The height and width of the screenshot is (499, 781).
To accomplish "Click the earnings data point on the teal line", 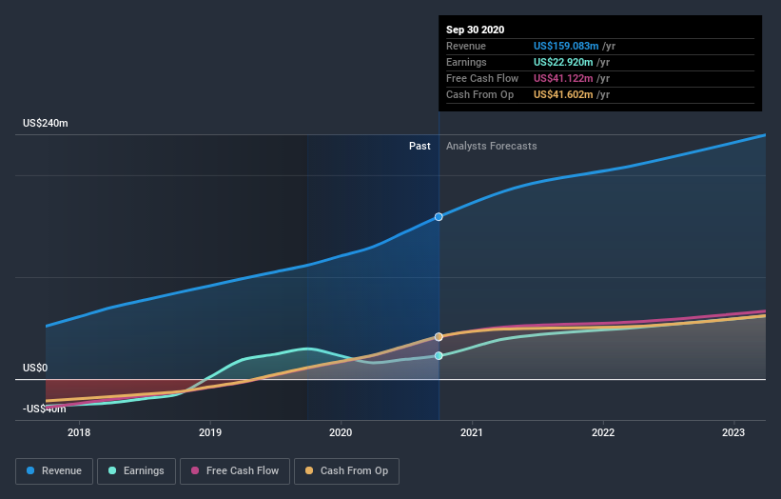I will [x=439, y=355].
